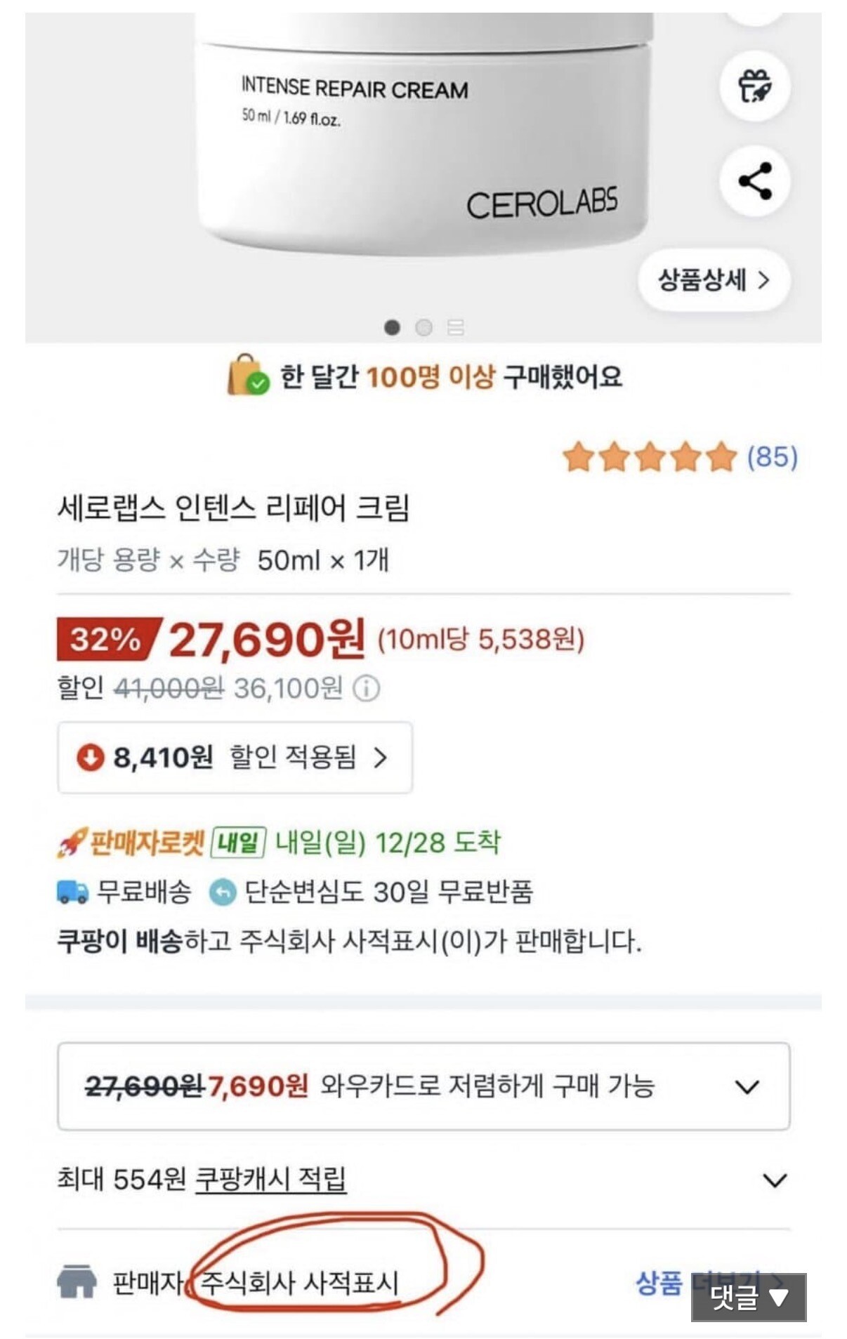The image size is (847, 1339).
Task: Open the 8,410원 discount applied details
Action: point(235,758)
